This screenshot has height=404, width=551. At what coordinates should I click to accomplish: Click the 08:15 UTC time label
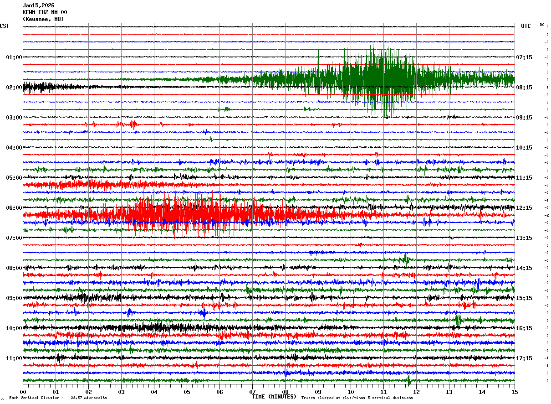coord(524,88)
